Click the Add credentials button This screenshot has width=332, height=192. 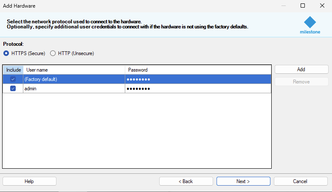coord(301,70)
